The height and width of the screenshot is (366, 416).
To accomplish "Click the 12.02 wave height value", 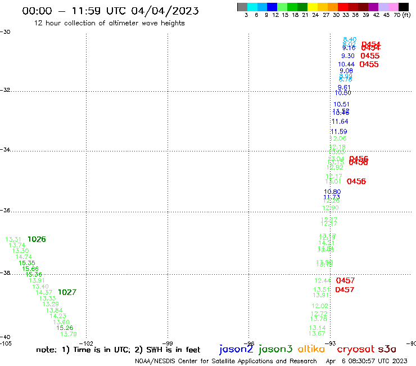I will click(320, 306).
